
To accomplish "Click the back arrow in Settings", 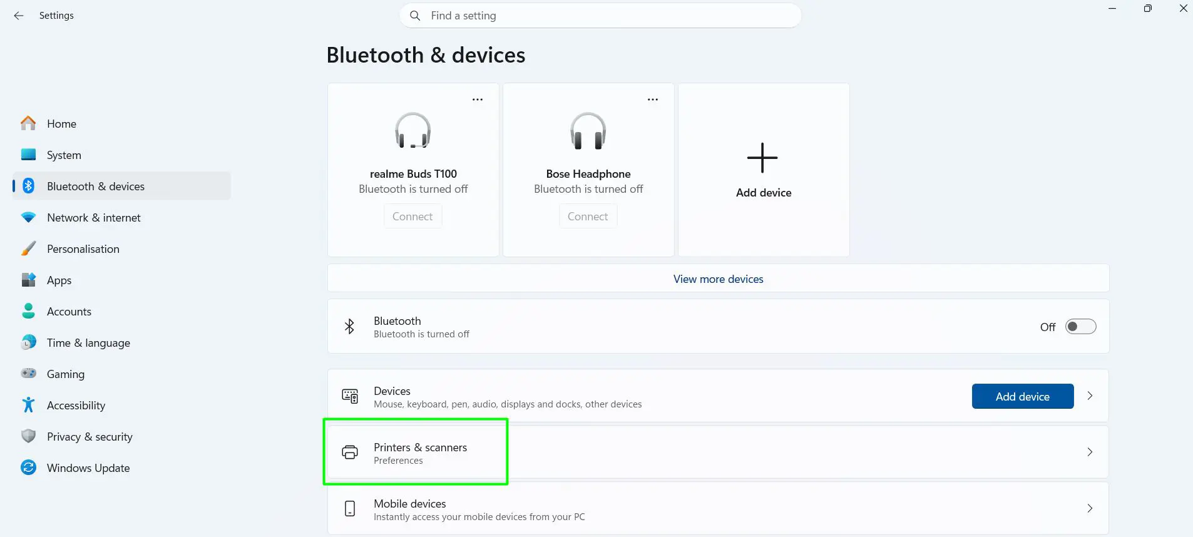I will click(19, 16).
